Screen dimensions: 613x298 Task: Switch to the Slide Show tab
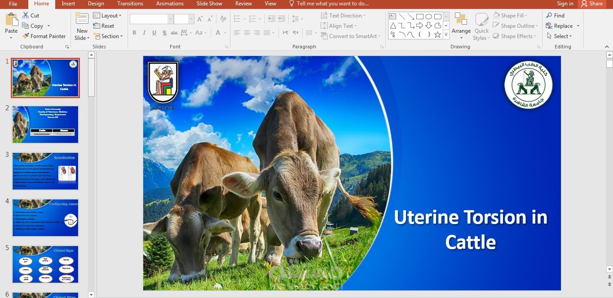[x=209, y=4]
